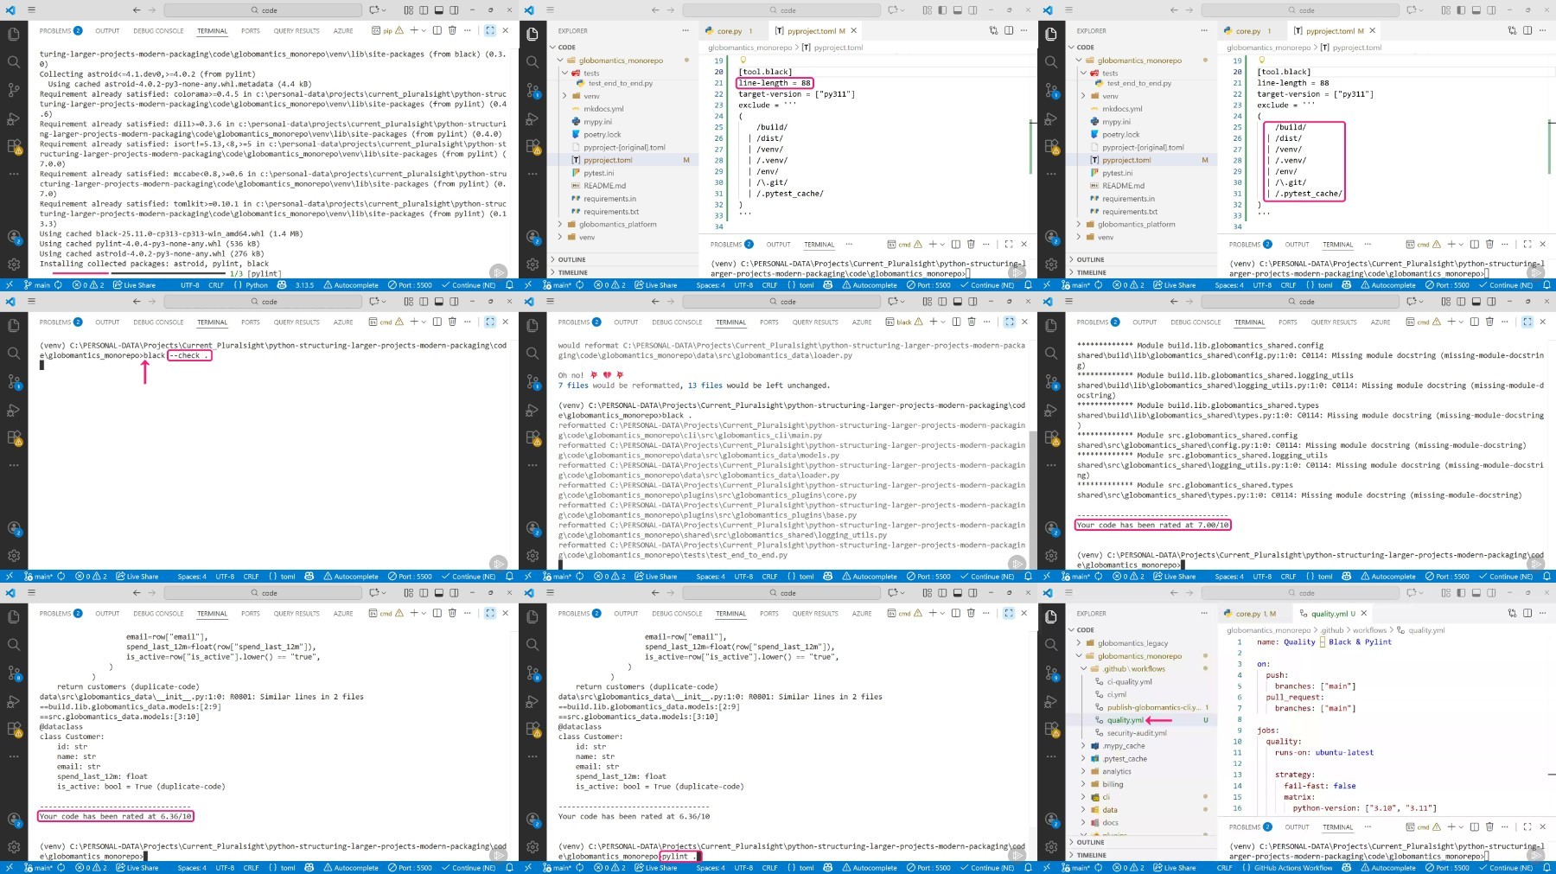Open Copilot chevron dropdown in pip install window
Screen dimensions: 1556x874
383,10
